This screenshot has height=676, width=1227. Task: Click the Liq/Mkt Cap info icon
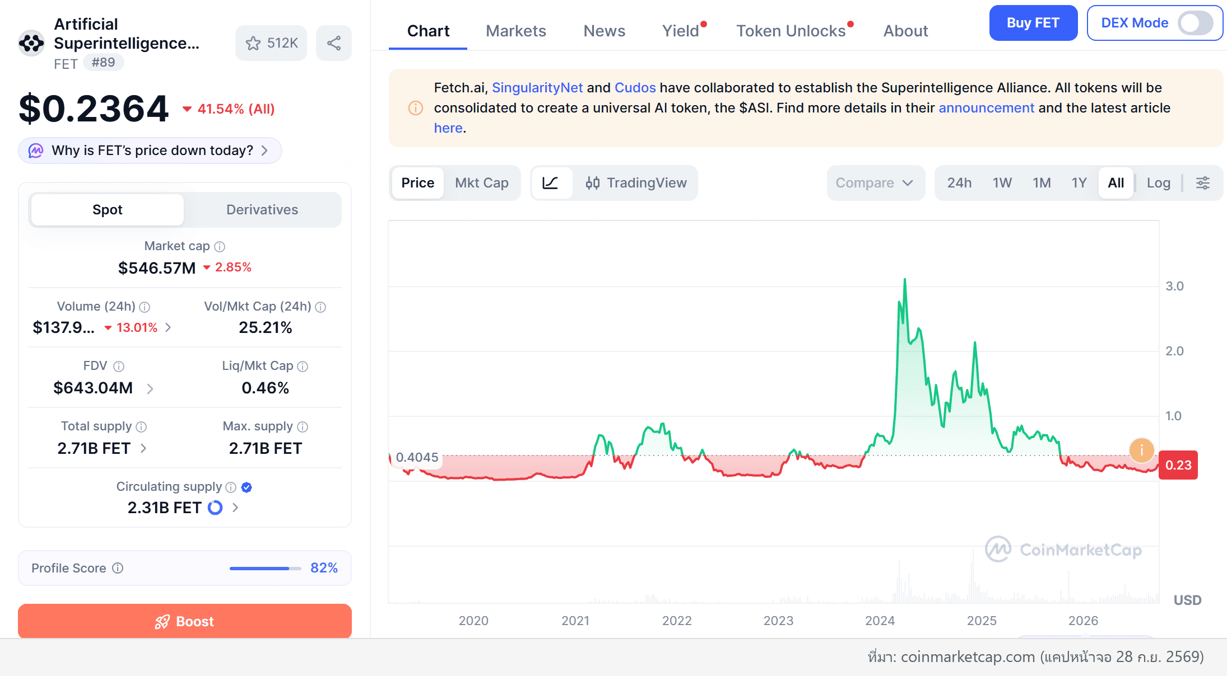[x=303, y=367]
